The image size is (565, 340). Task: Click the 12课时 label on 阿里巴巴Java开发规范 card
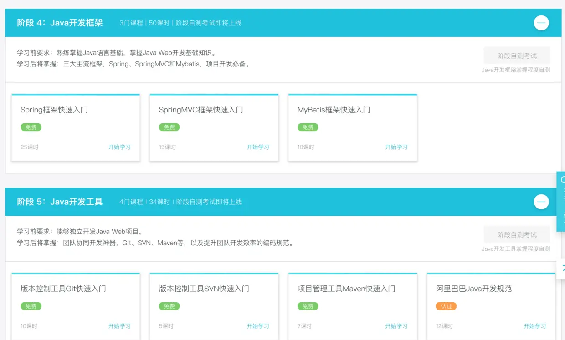pos(445,326)
